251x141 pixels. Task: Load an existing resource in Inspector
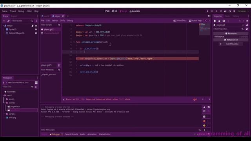click(x=219, y=21)
